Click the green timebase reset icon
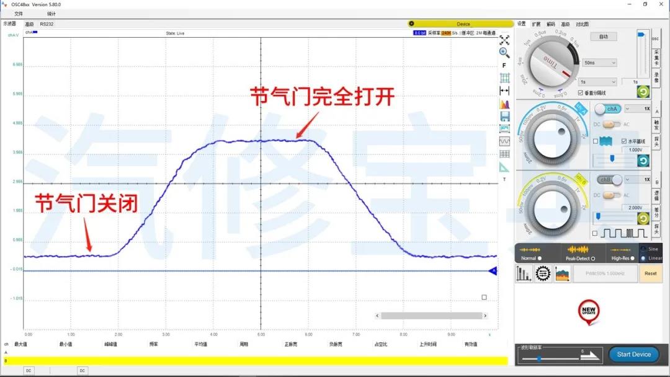Screen dimensions: 670x377 click(643, 91)
